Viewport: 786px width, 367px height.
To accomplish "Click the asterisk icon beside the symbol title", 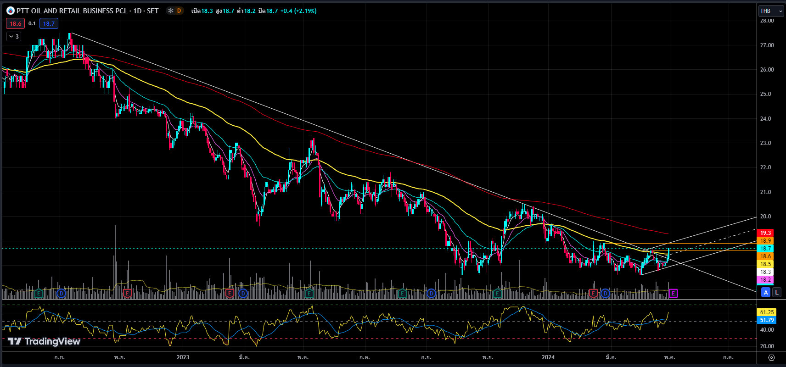I will point(170,11).
